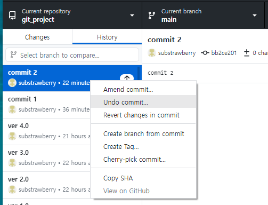Select the ver 4.0 history row

click(46, 131)
